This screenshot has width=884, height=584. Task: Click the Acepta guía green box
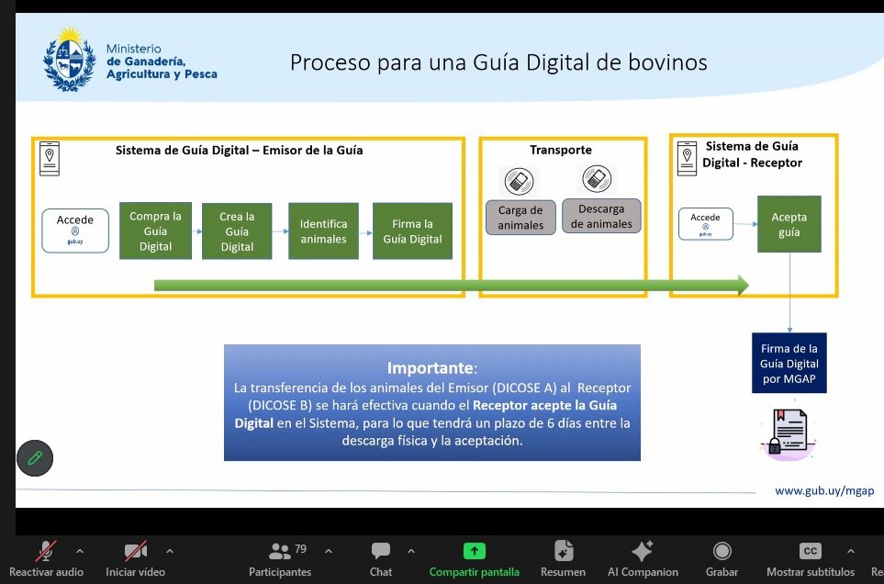tap(789, 224)
